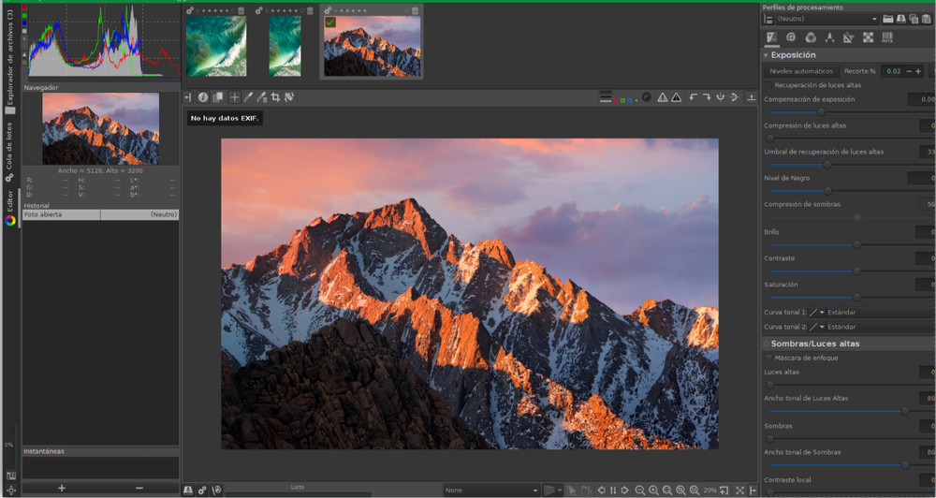Copy processing profile to clipboard

[x=914, y=19]
